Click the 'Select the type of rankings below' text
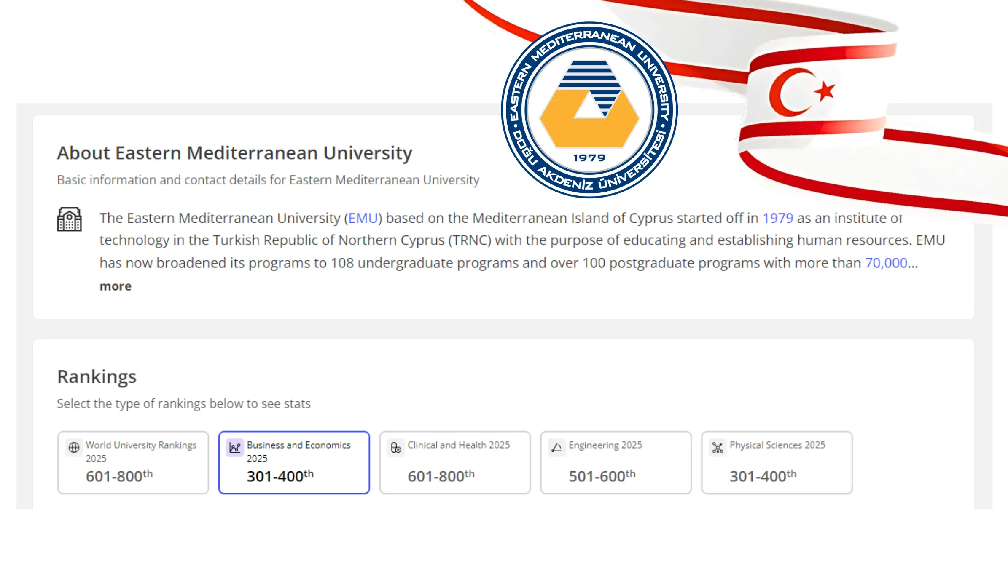 pos(184,403)
